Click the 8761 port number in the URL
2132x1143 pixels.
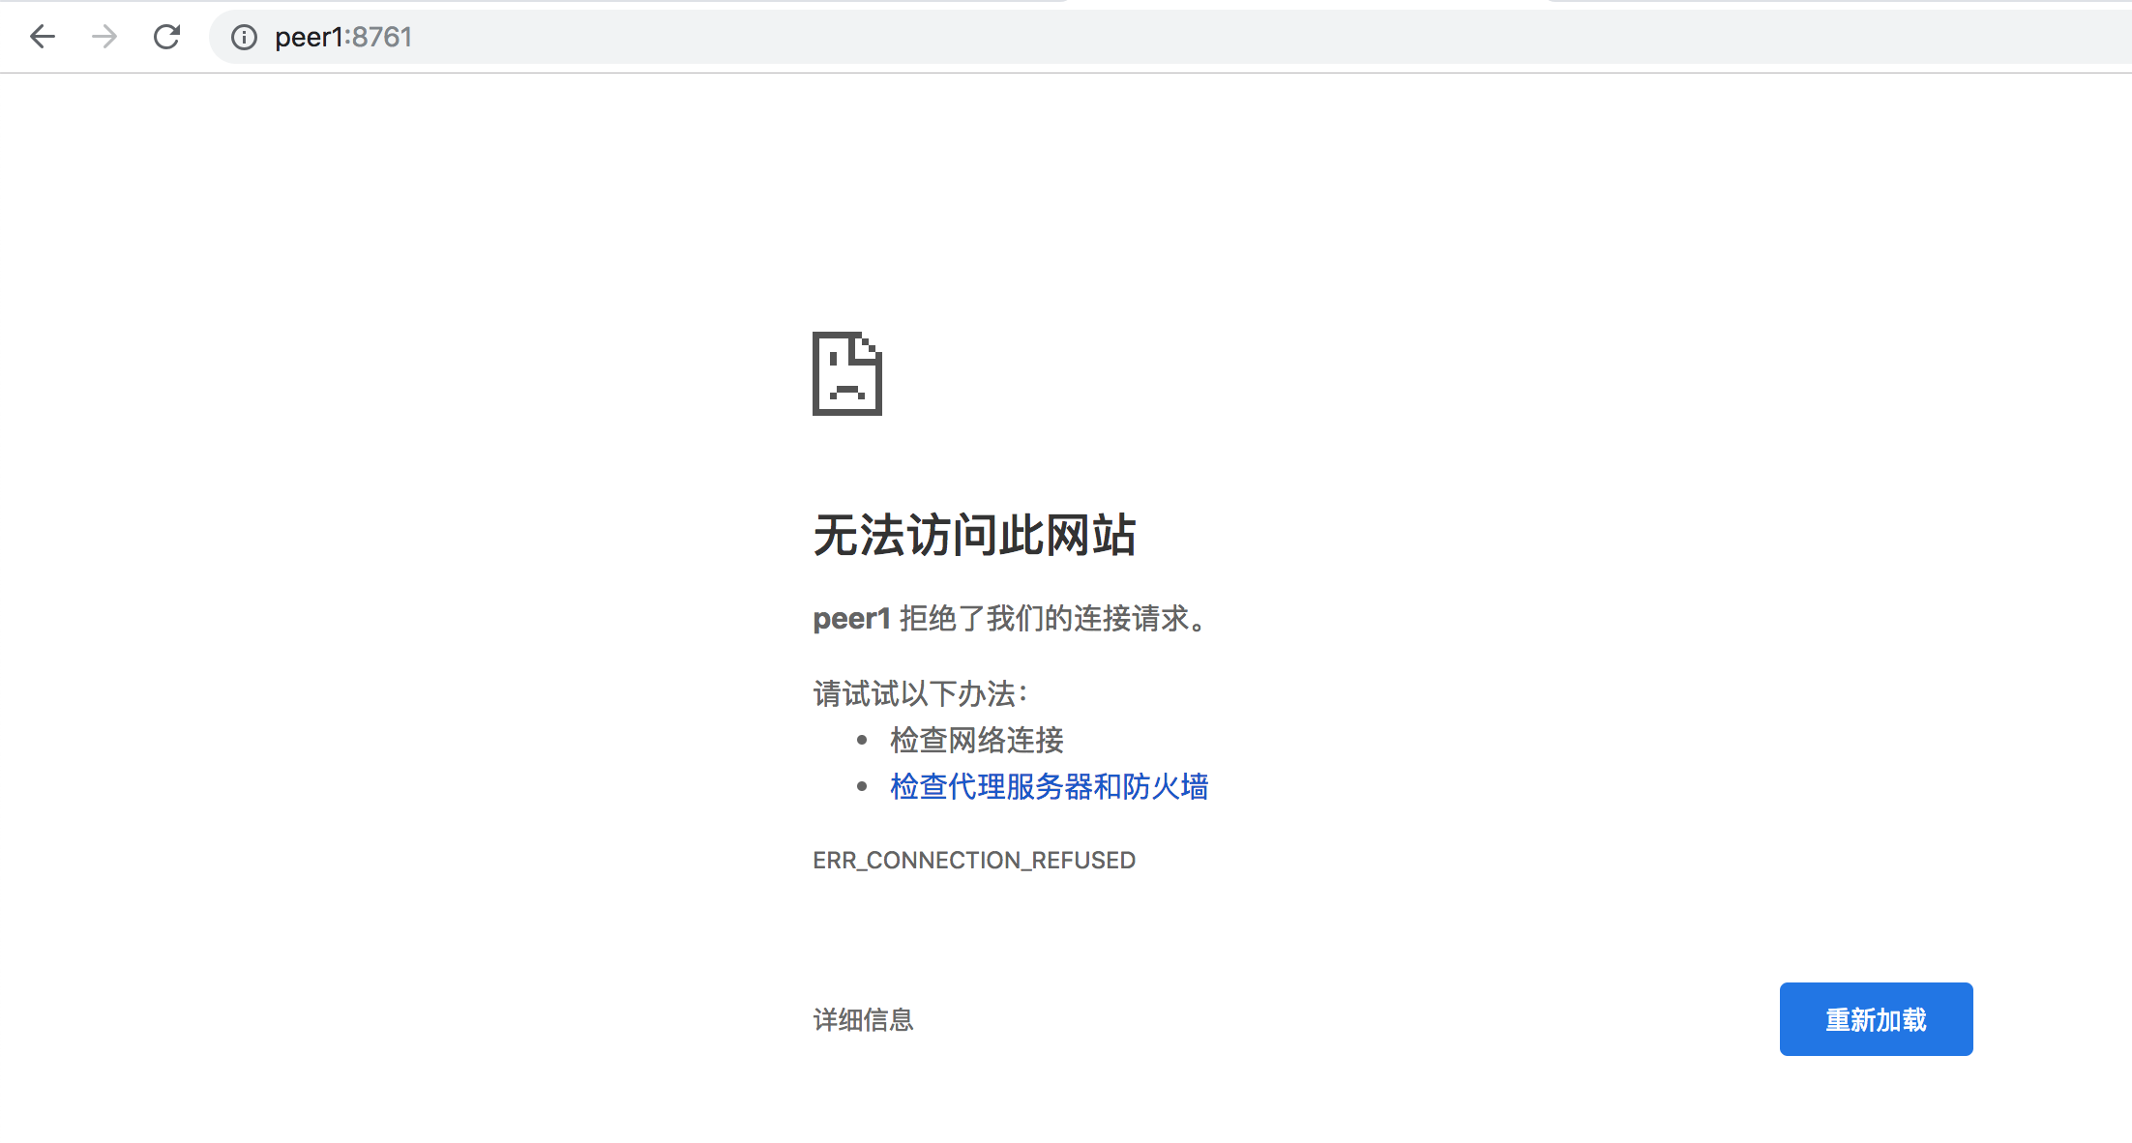[382, 37]
